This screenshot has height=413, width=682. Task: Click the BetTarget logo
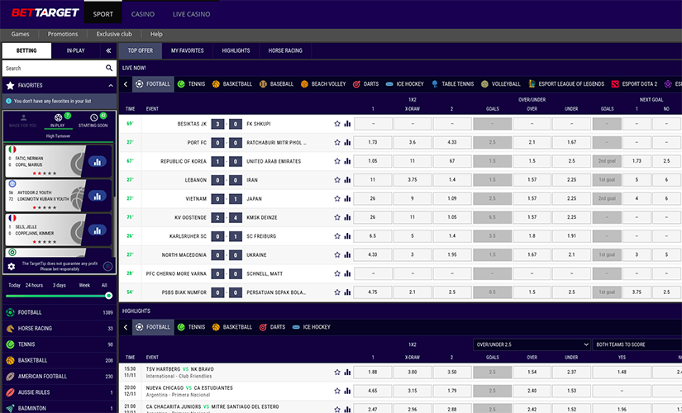(x=45, y=12)
